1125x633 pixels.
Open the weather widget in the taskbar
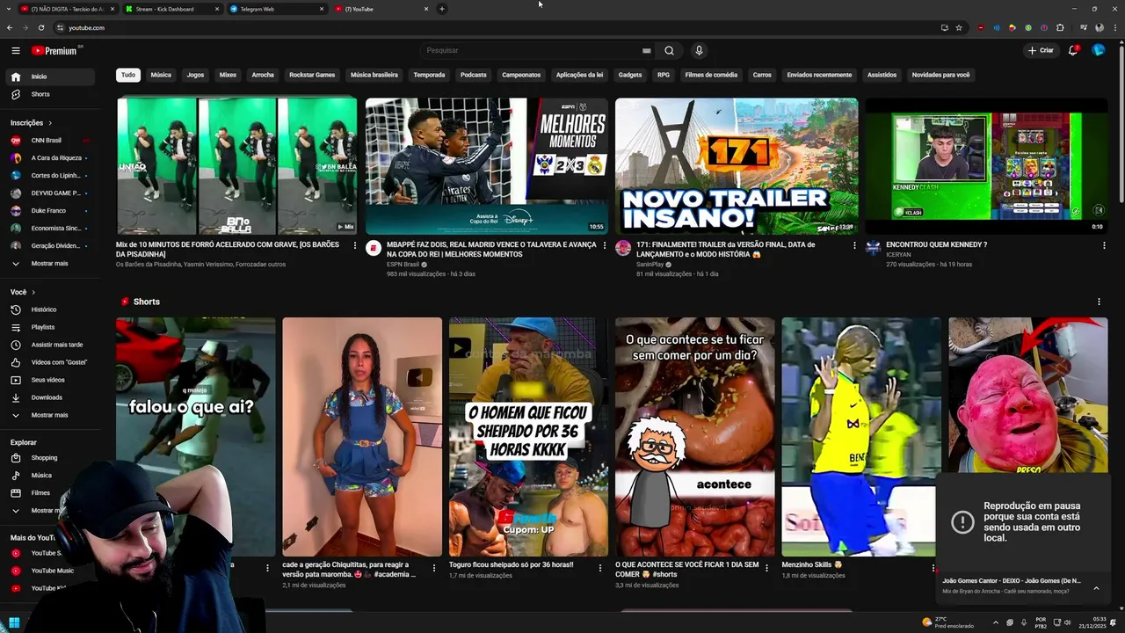tap(948, 622)
